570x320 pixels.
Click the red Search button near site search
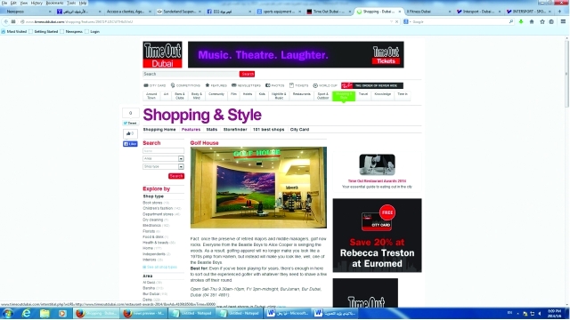[248, 74]
